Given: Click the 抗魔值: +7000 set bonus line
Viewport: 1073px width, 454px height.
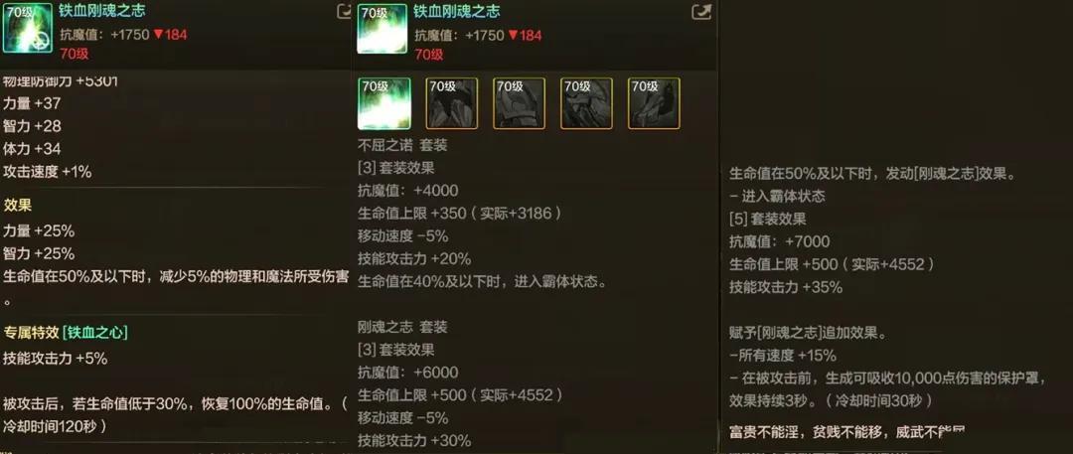Looking at the screenshot, I should coord(780,241).
